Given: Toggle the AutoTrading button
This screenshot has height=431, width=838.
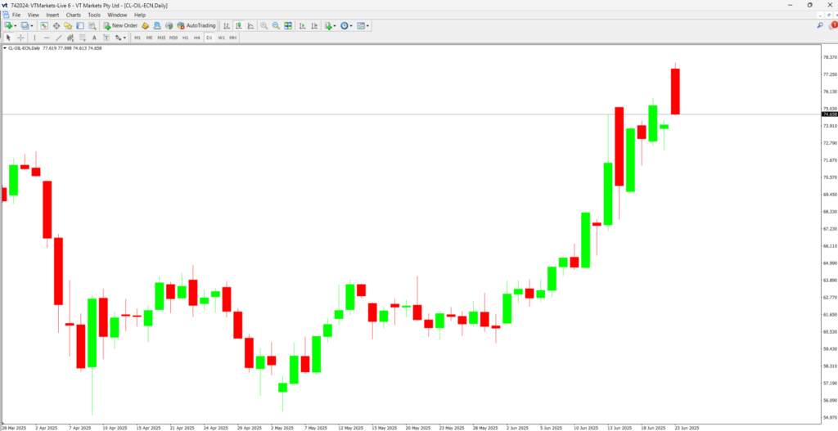Looking at the screenshot, I should tap(196, 25).
